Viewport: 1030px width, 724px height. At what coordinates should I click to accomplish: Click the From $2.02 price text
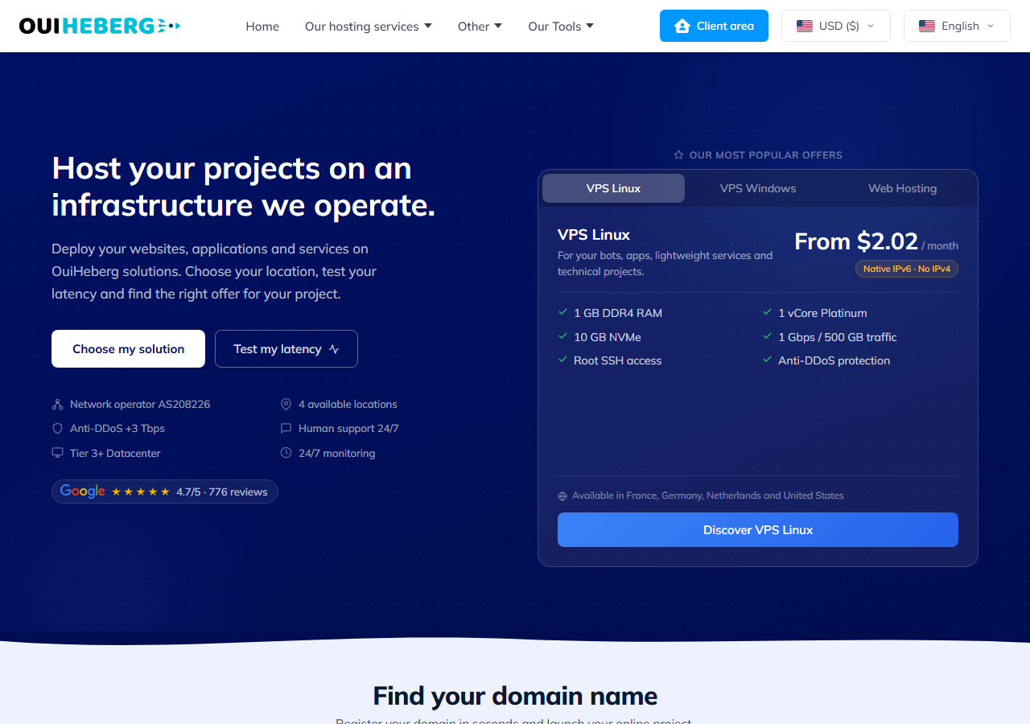click(x=856, y=241)
